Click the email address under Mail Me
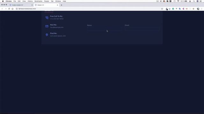 (x=57, y=28)
